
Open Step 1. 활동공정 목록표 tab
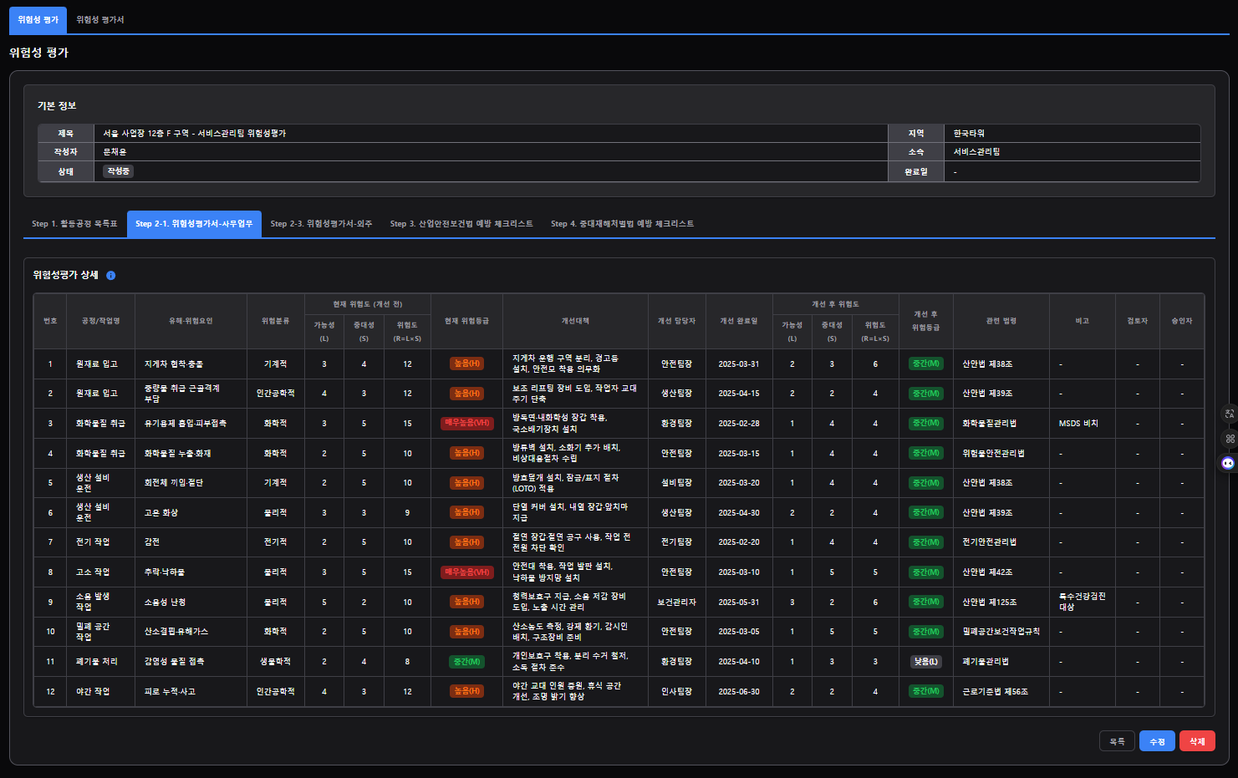coord(74,224)
